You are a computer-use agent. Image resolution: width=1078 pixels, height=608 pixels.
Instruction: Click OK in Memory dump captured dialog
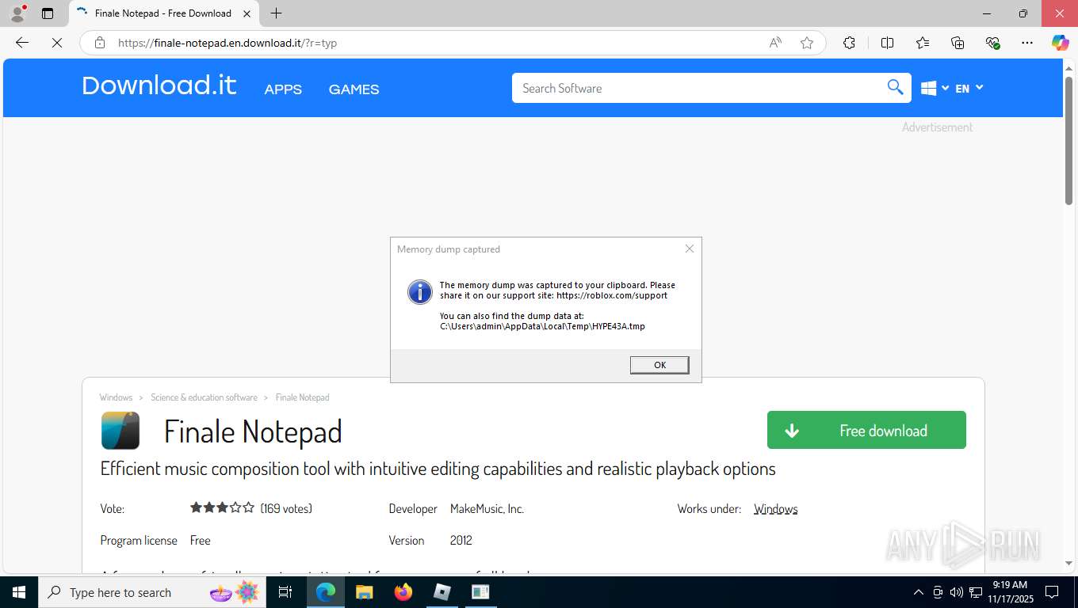[x=659, y=365]
